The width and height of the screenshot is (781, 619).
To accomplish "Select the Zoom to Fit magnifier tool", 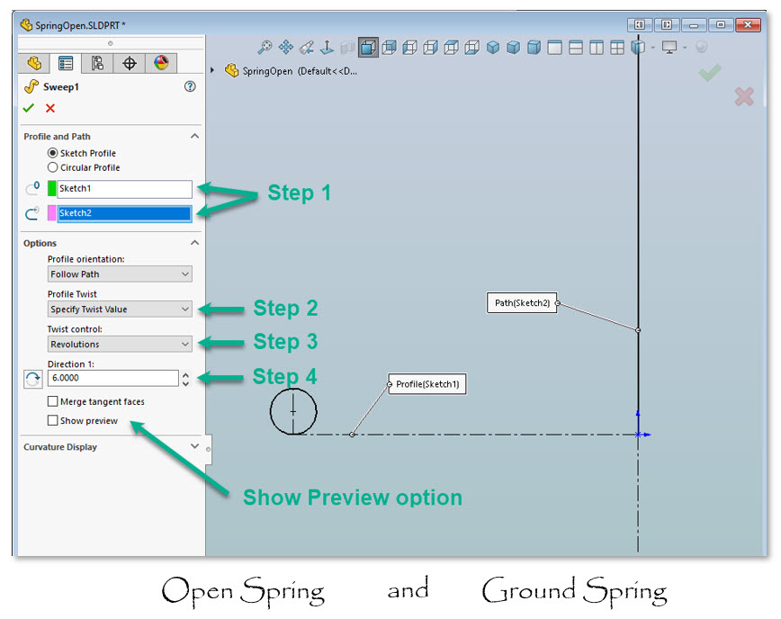I will tap(265, 49).
